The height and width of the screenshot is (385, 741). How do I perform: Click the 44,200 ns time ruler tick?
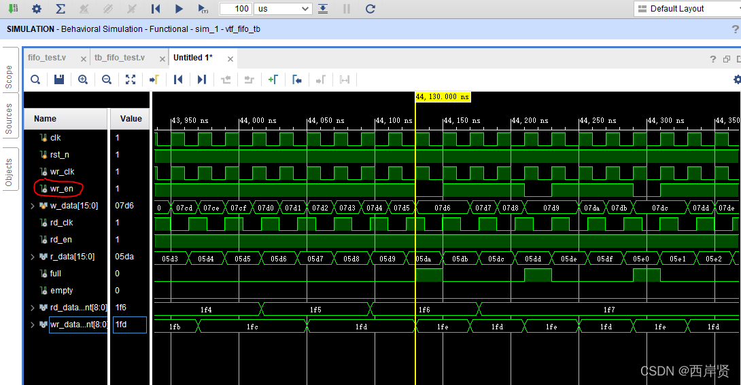[530, 121]
